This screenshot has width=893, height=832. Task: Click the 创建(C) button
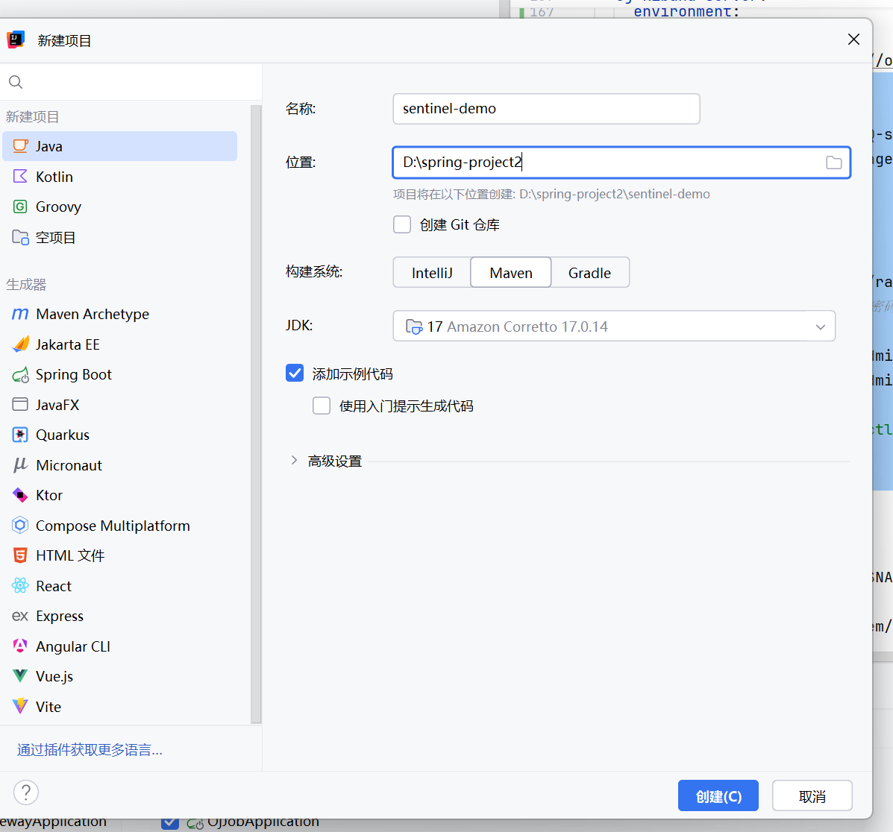[x=718, y=795]
